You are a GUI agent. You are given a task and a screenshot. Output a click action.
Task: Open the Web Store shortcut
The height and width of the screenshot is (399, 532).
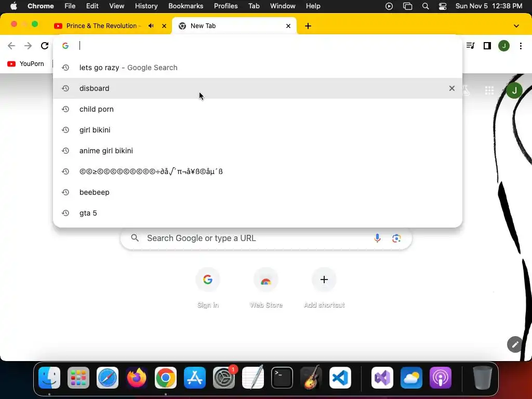pos(266,288)
